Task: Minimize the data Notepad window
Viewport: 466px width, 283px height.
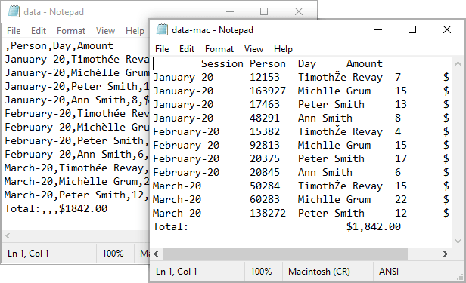Action: tap(230, 11)
